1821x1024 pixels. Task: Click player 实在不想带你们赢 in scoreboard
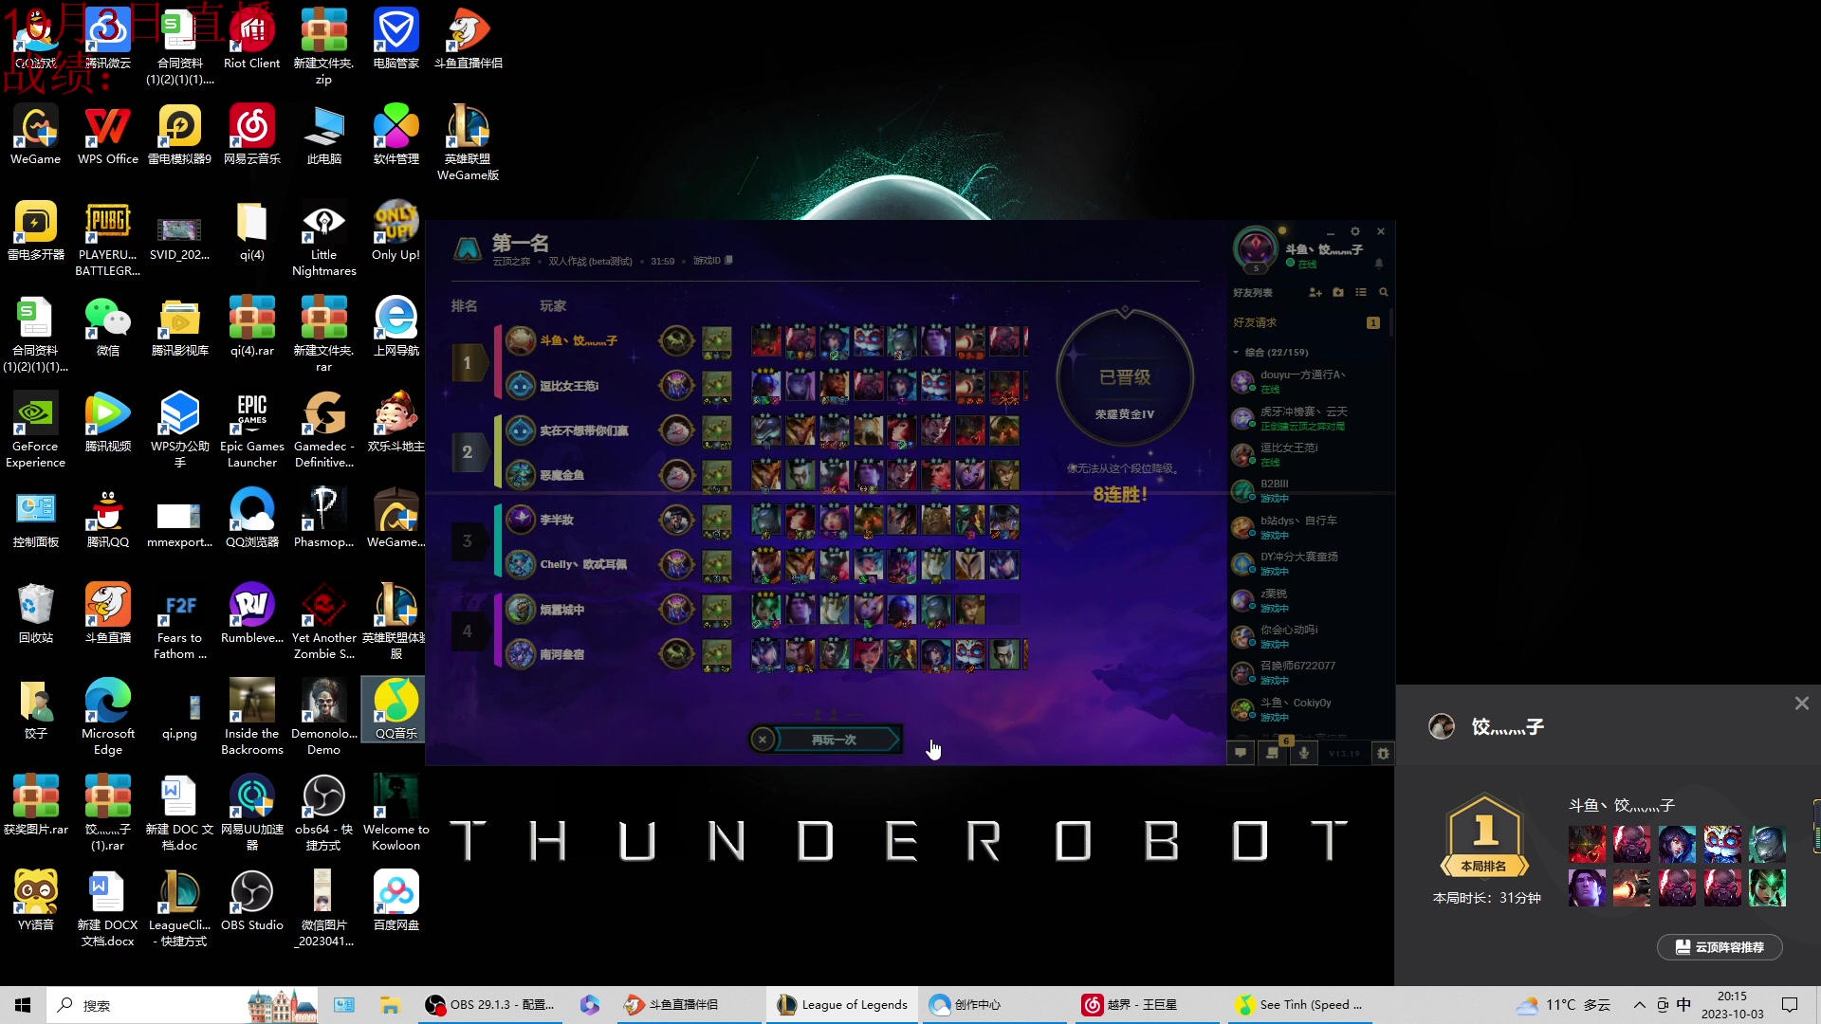[x=584, y=430]
